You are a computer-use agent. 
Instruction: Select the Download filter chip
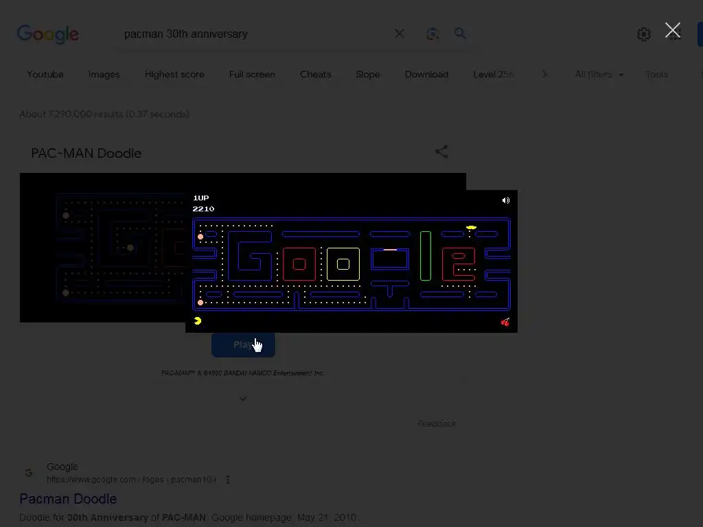click(x=426, y=74)
